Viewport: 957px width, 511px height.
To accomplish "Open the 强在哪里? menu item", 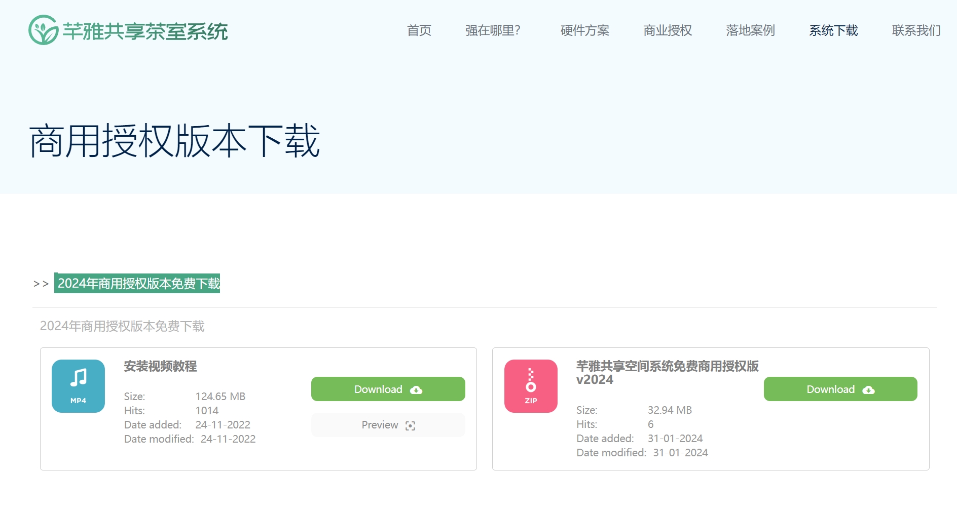I will [x=493, y=30].
